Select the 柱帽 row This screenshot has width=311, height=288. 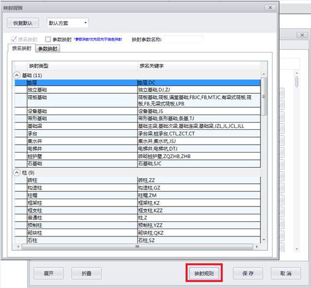coord(137,195)
